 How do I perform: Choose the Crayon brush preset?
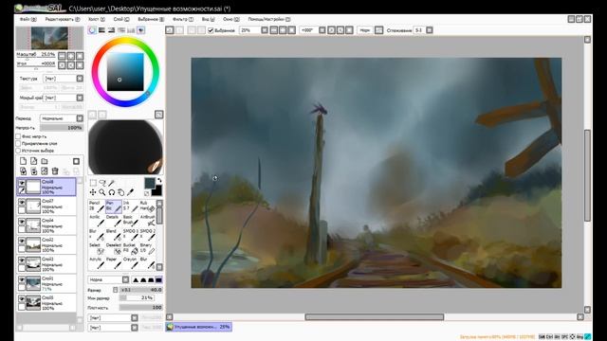[x=131, y=262]
